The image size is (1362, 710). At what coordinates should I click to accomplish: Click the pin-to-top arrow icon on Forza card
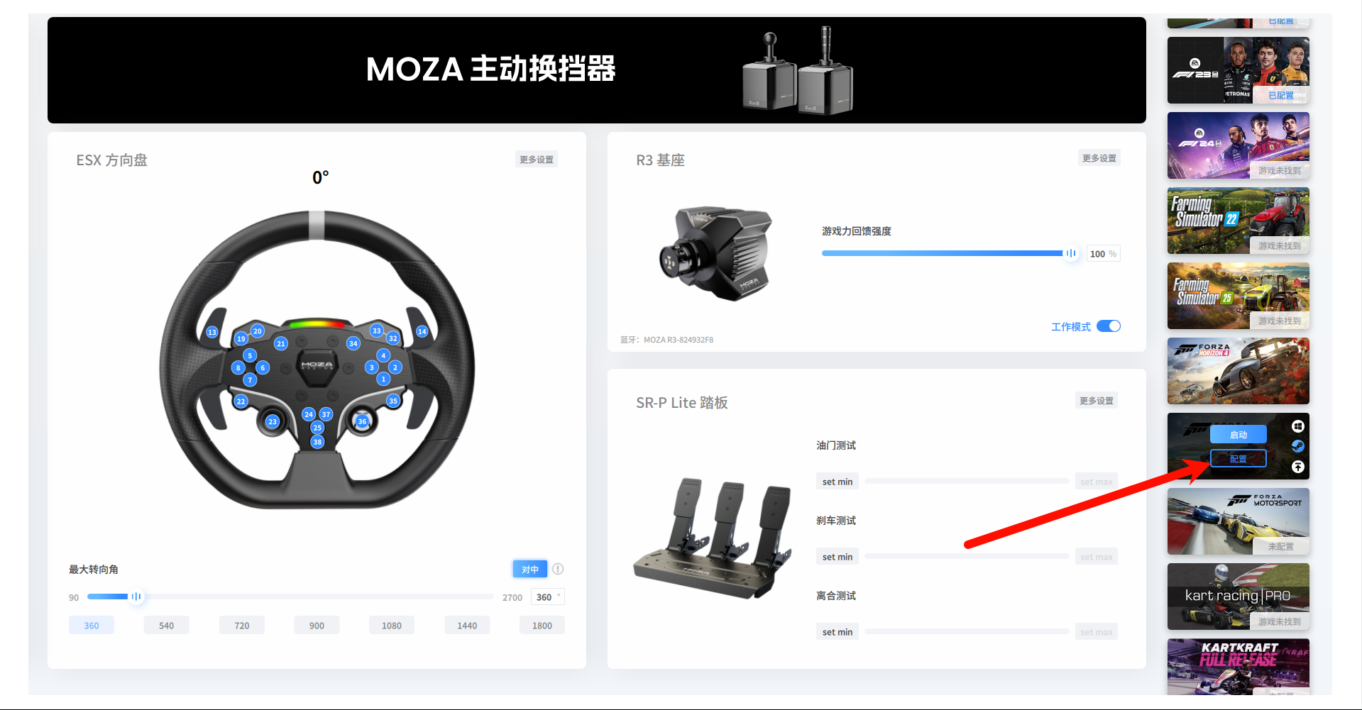(1297, 467)
